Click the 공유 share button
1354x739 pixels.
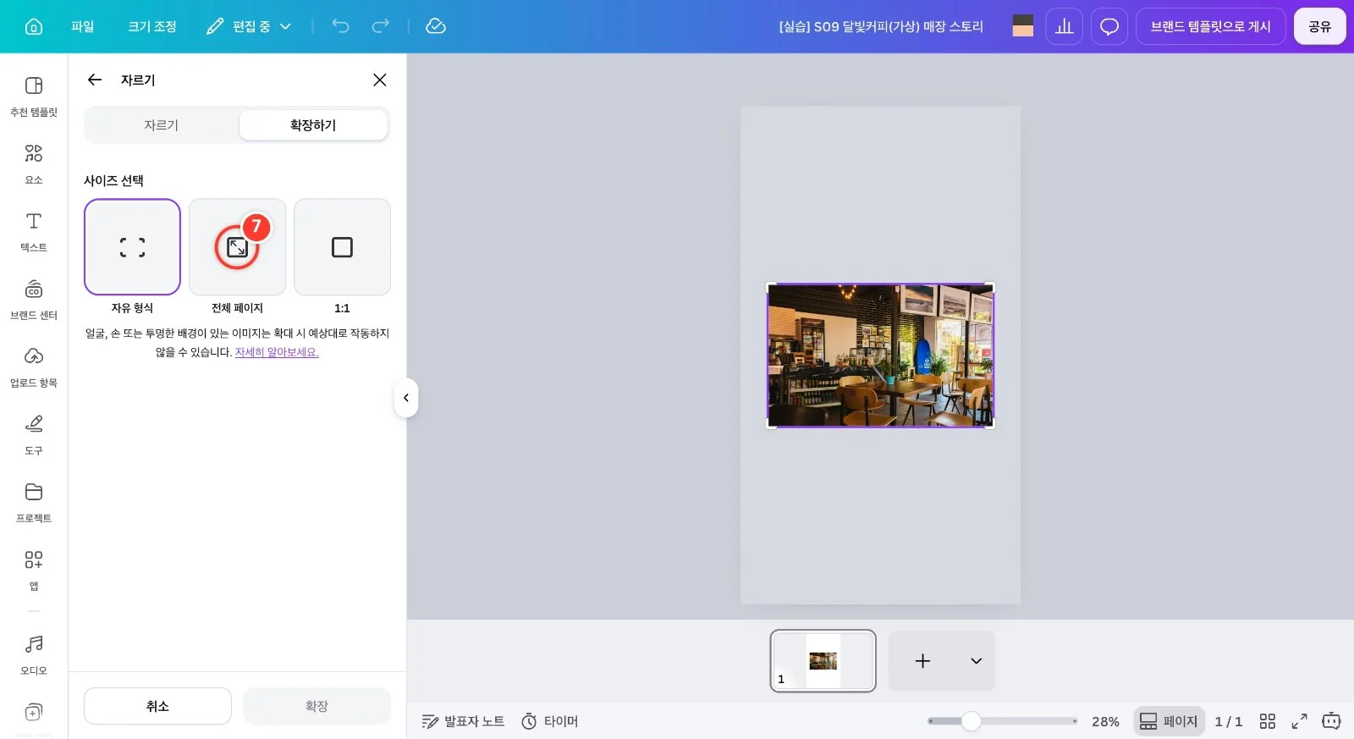(1319, 26)
